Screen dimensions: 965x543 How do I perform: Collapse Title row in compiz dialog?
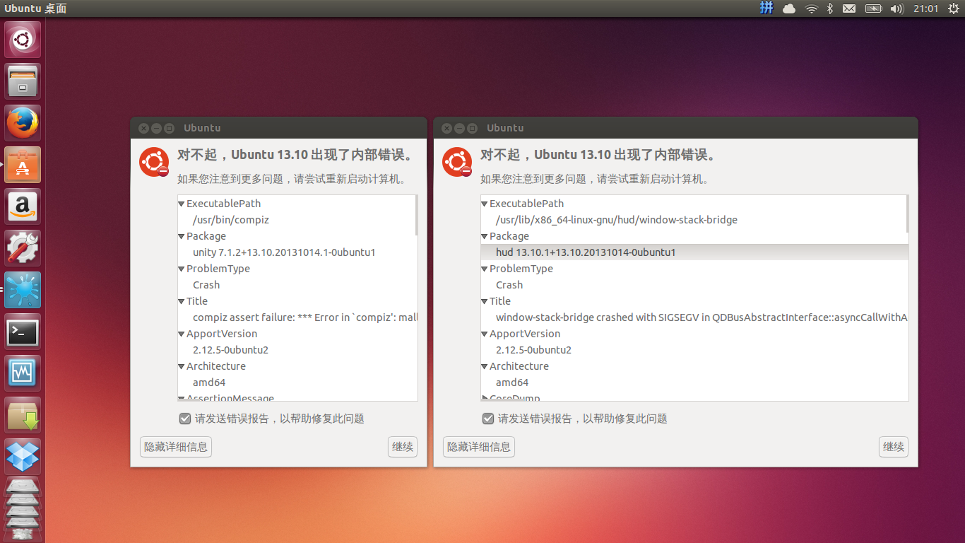[182, 301]
